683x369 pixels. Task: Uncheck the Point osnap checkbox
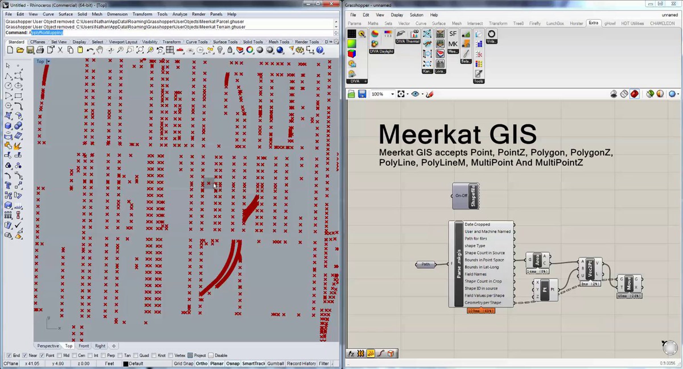pos(42,355)
